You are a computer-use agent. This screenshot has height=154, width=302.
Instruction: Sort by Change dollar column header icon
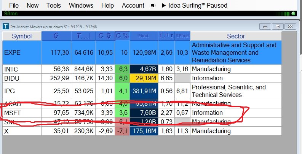pyautogui.click(x=105, y=36)
